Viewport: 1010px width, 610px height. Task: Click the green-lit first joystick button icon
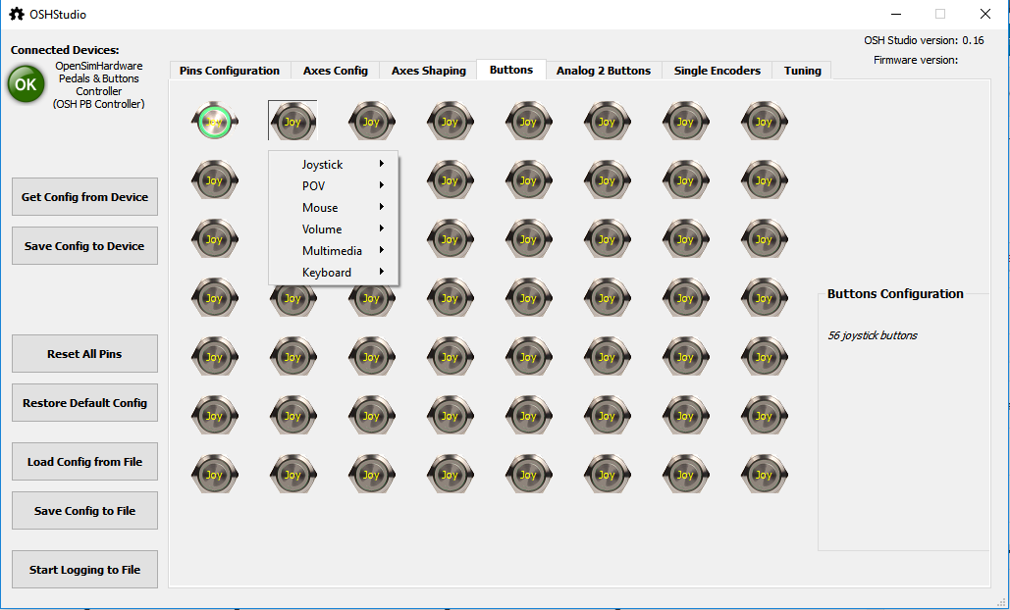[214, 122]
